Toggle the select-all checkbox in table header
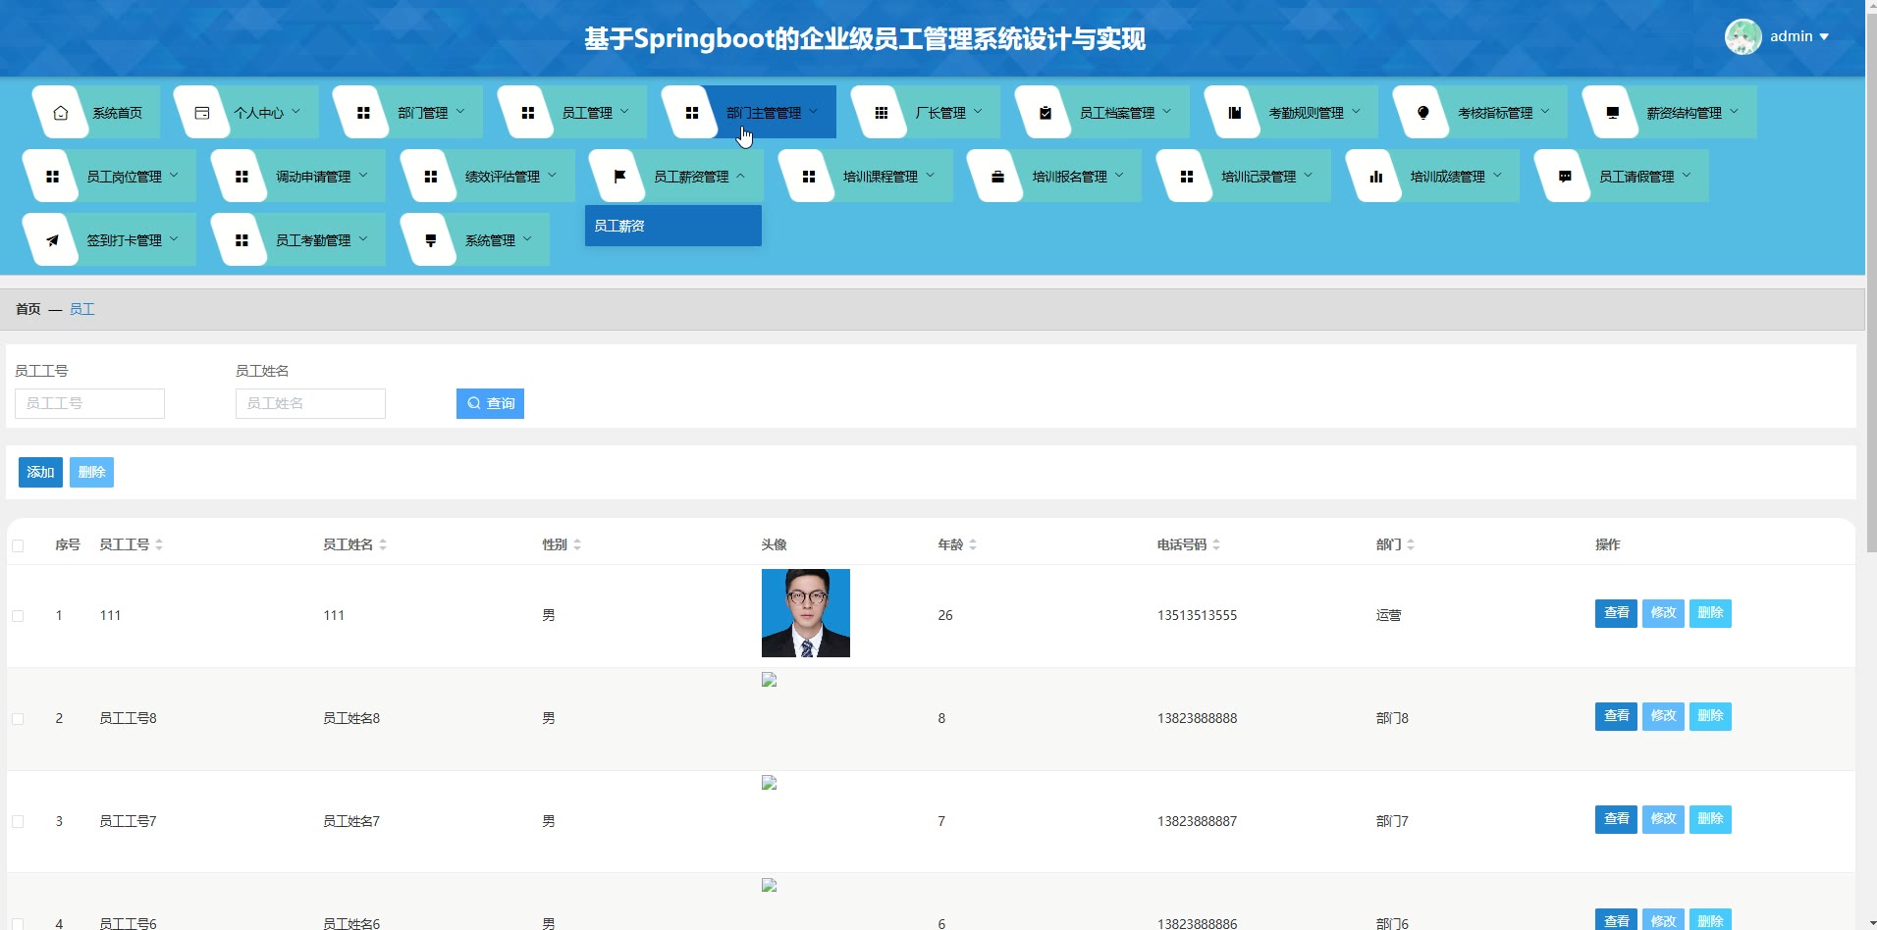This screenshot has width=1877, height=930. tap(18, 545)
